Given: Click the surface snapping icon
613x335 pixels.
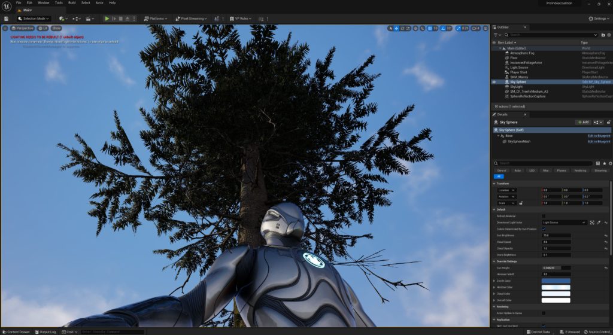Looking at the screenshot, I should coord(422,29).
